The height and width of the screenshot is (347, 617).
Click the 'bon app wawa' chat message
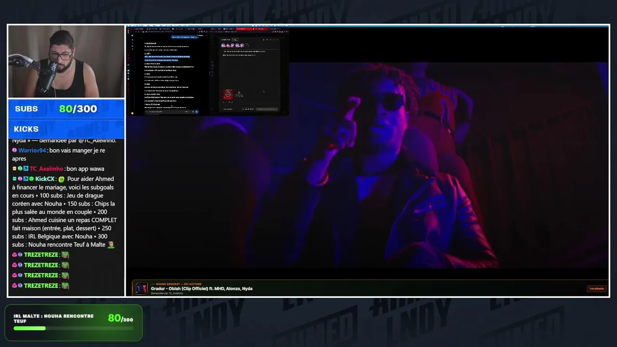pyautogui.click(x=85, y=169)
